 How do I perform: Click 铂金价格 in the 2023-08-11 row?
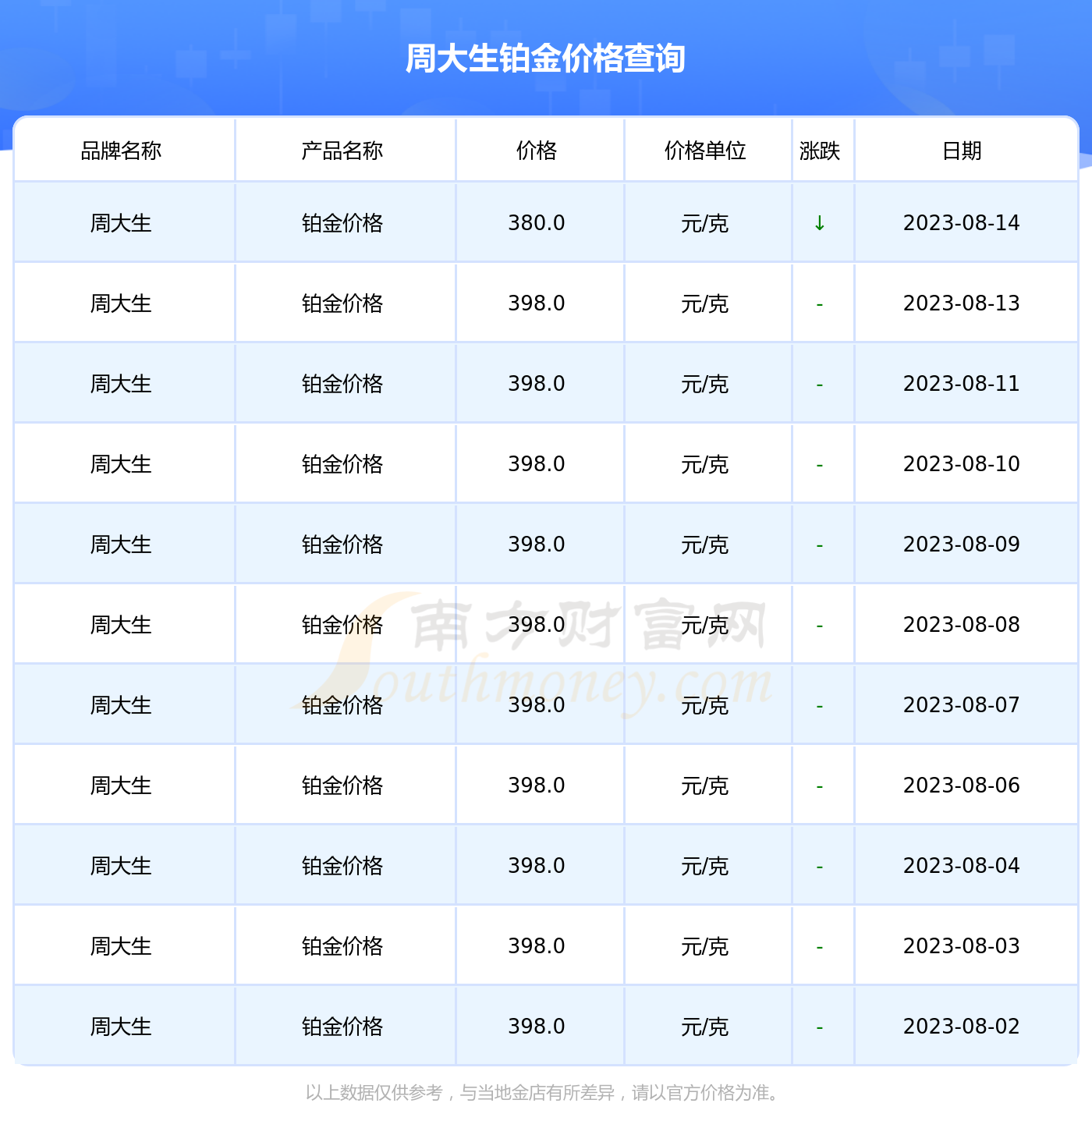click(342, 384)
